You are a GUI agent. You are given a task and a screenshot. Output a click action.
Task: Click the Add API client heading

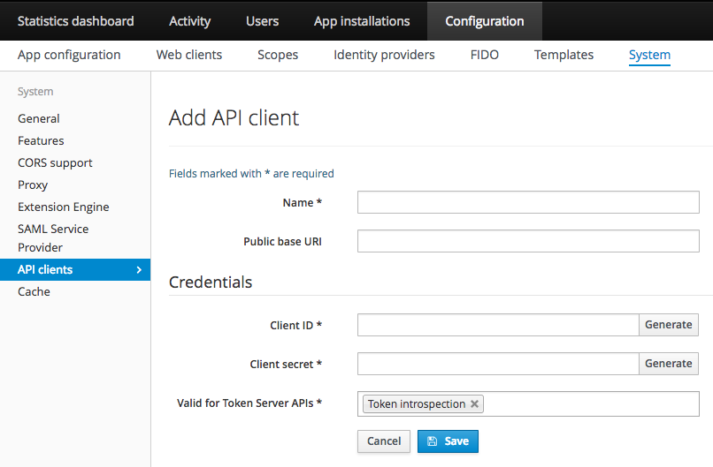point(234,118)
